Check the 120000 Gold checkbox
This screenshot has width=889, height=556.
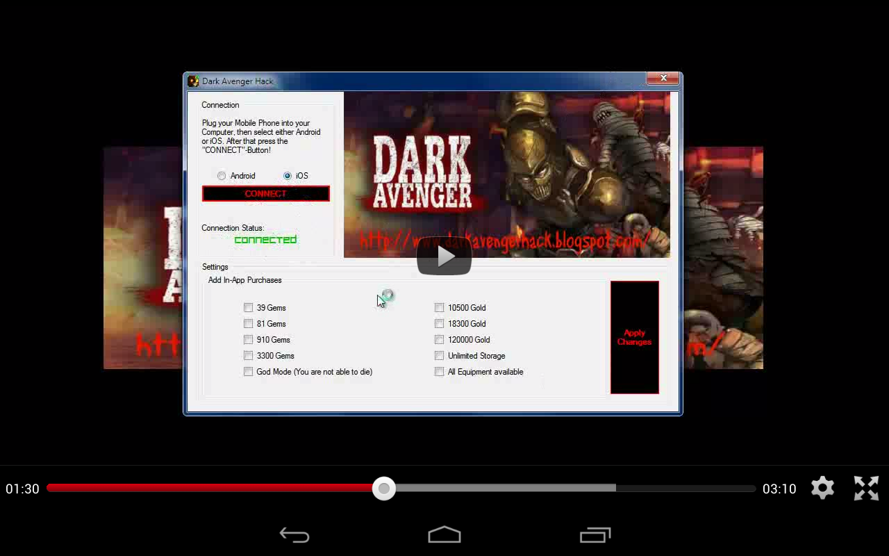click(x=440, y=339)
